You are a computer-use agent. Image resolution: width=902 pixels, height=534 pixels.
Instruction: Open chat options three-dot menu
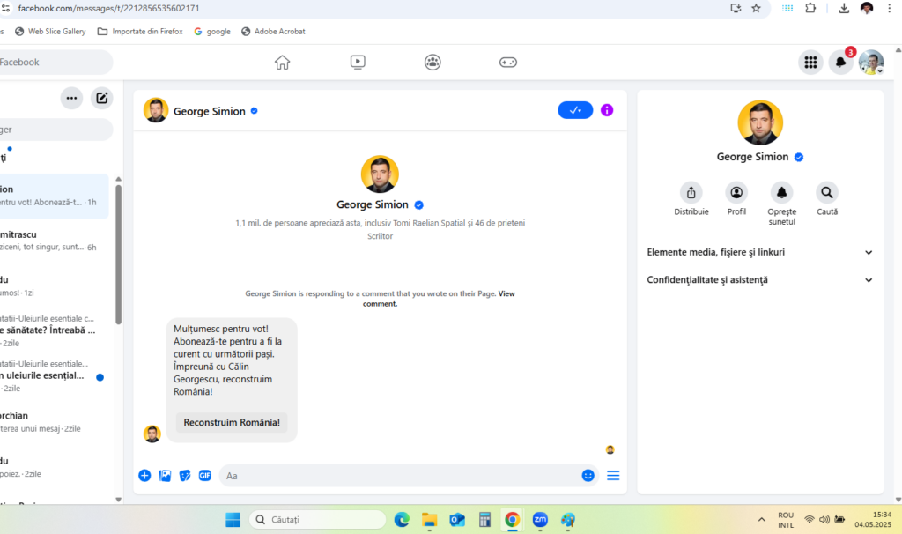tap(71, 98)
